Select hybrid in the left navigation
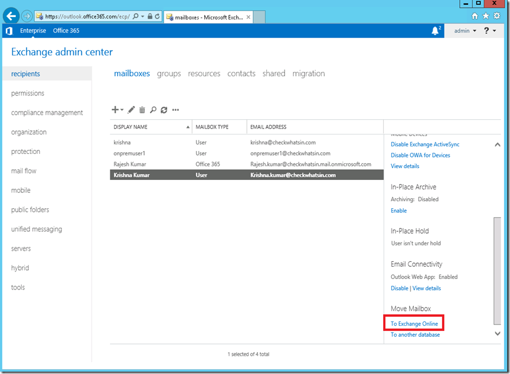This screenshot has height=374, width=510. pyautogui.click(x=20, y=268)
